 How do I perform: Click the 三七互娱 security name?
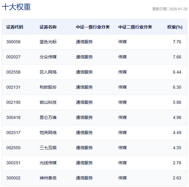coord(48,148)
